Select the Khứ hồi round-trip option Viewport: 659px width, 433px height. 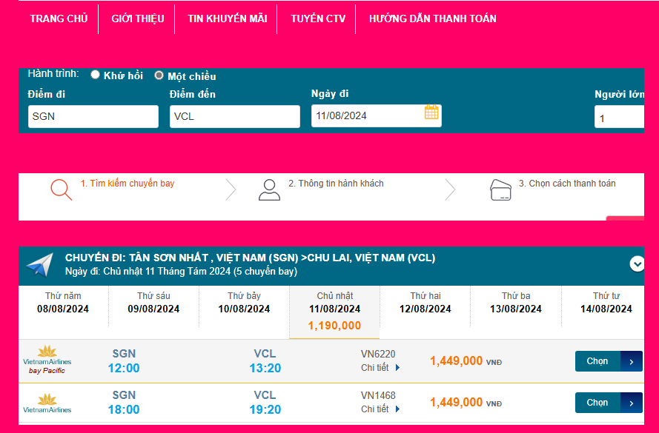pyautogui.click(x=96, y=75)
